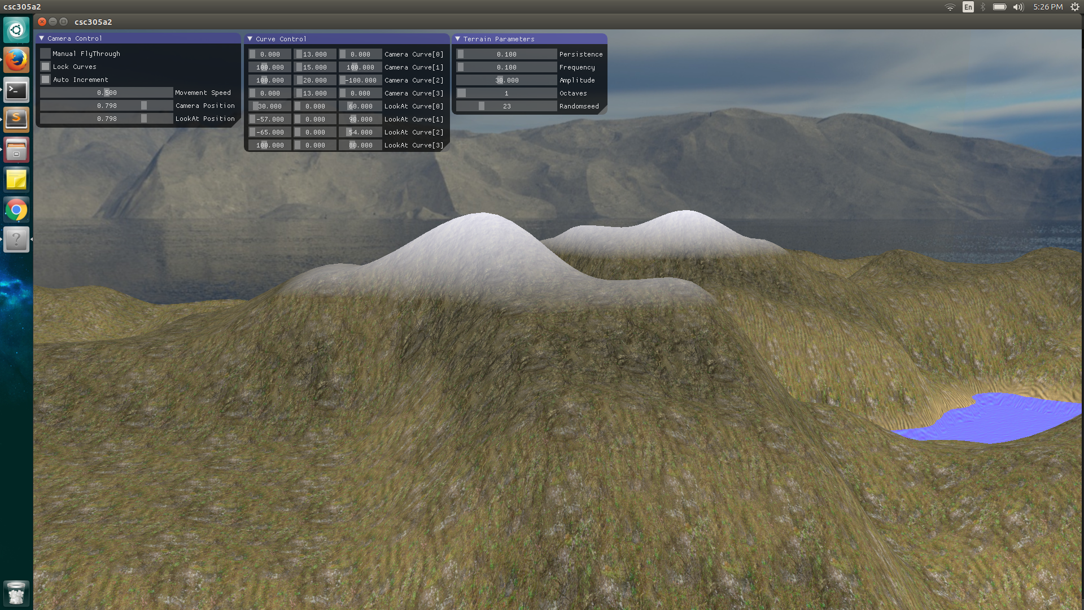Open the system power gear menu

click(x=1075, y=7)
